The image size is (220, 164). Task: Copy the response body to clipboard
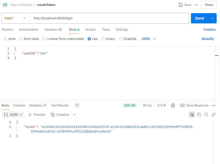[x=199, y=115]
